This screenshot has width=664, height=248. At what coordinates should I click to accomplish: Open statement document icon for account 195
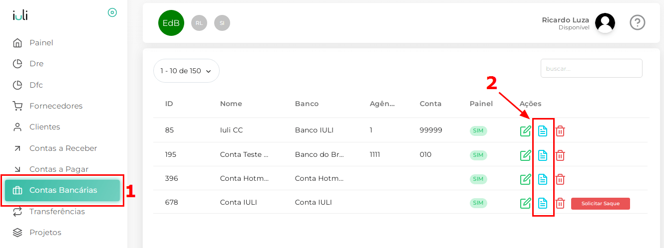(x=543, y=155)
